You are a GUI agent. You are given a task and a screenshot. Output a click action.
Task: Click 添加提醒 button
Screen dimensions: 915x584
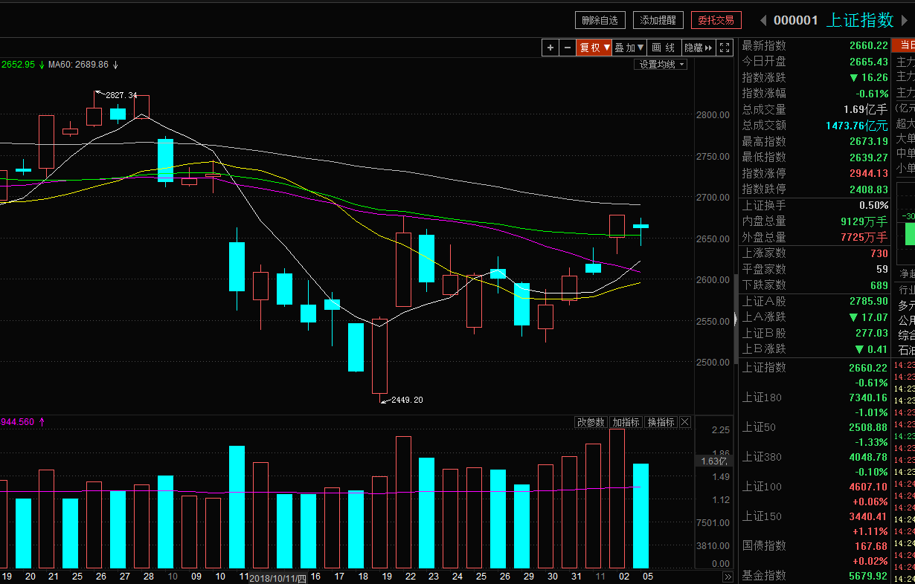pos(658,20)
